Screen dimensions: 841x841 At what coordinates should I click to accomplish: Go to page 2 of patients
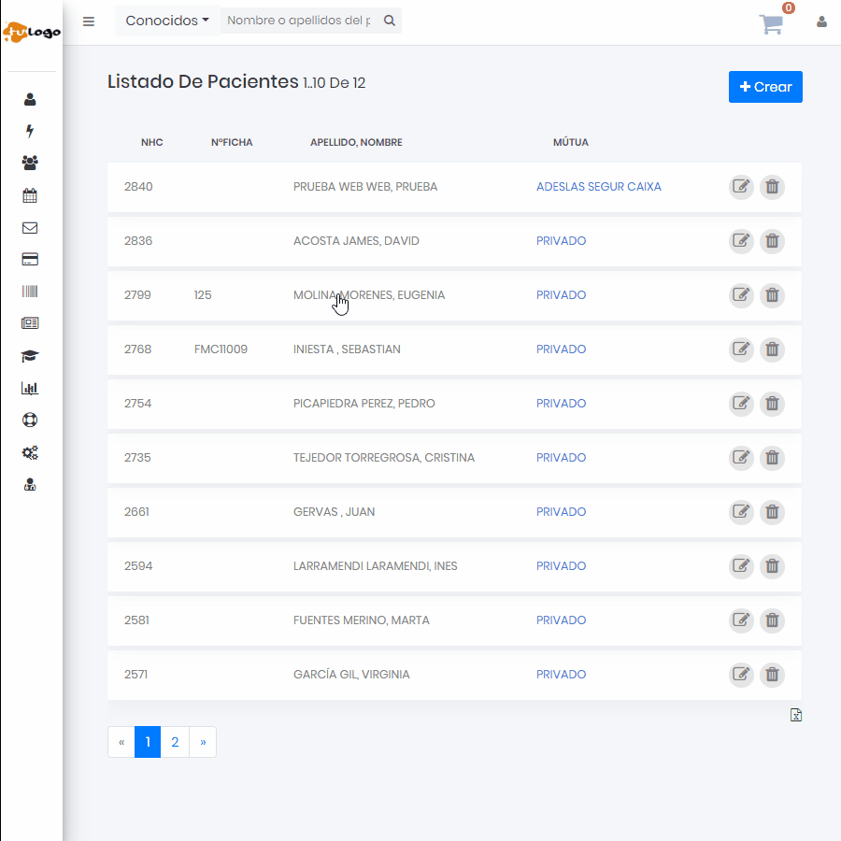pyautogui.click(x=175, y=743)
